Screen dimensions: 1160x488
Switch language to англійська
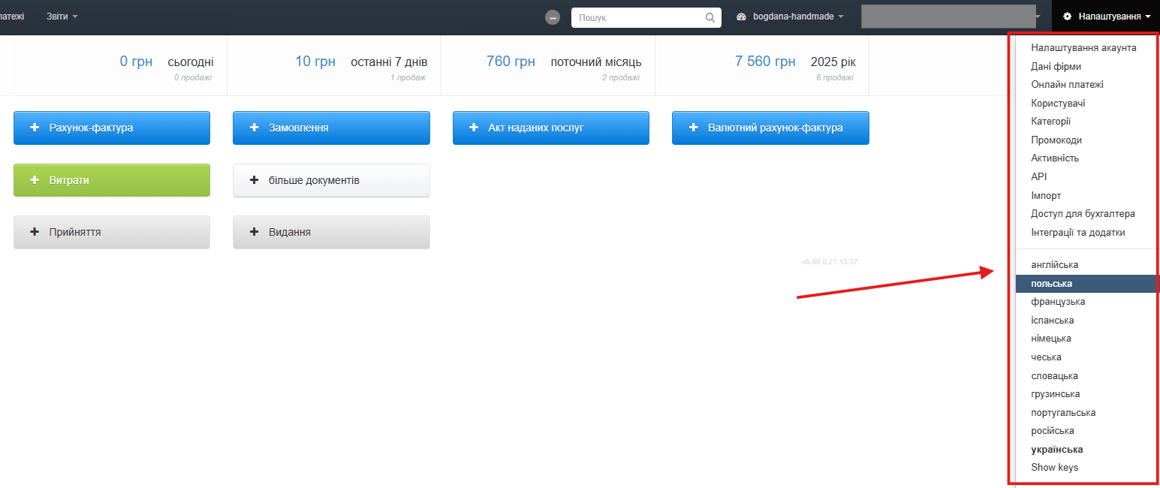[1054, 265]
